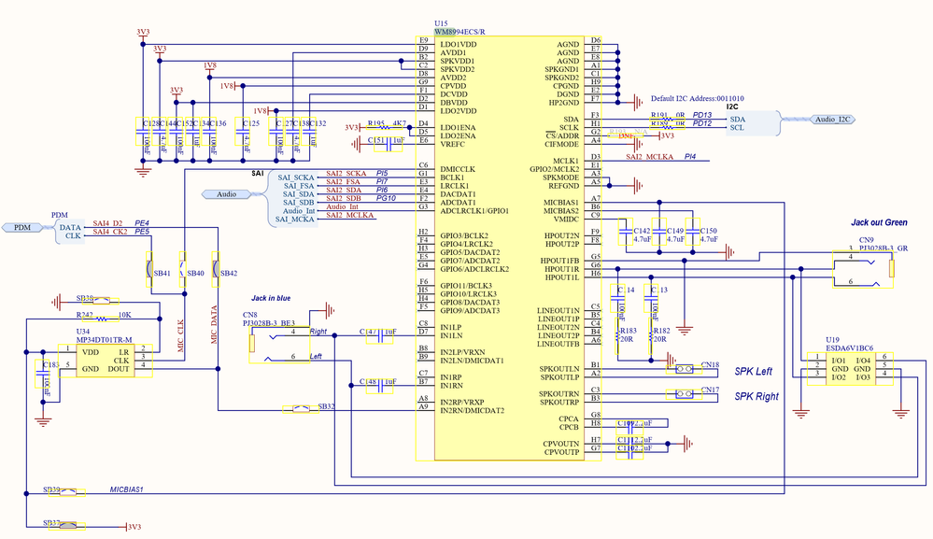This screenshot has width=933, height=539.
Task: Click capacitor C150 4.7uF
Action: [692, 232]
